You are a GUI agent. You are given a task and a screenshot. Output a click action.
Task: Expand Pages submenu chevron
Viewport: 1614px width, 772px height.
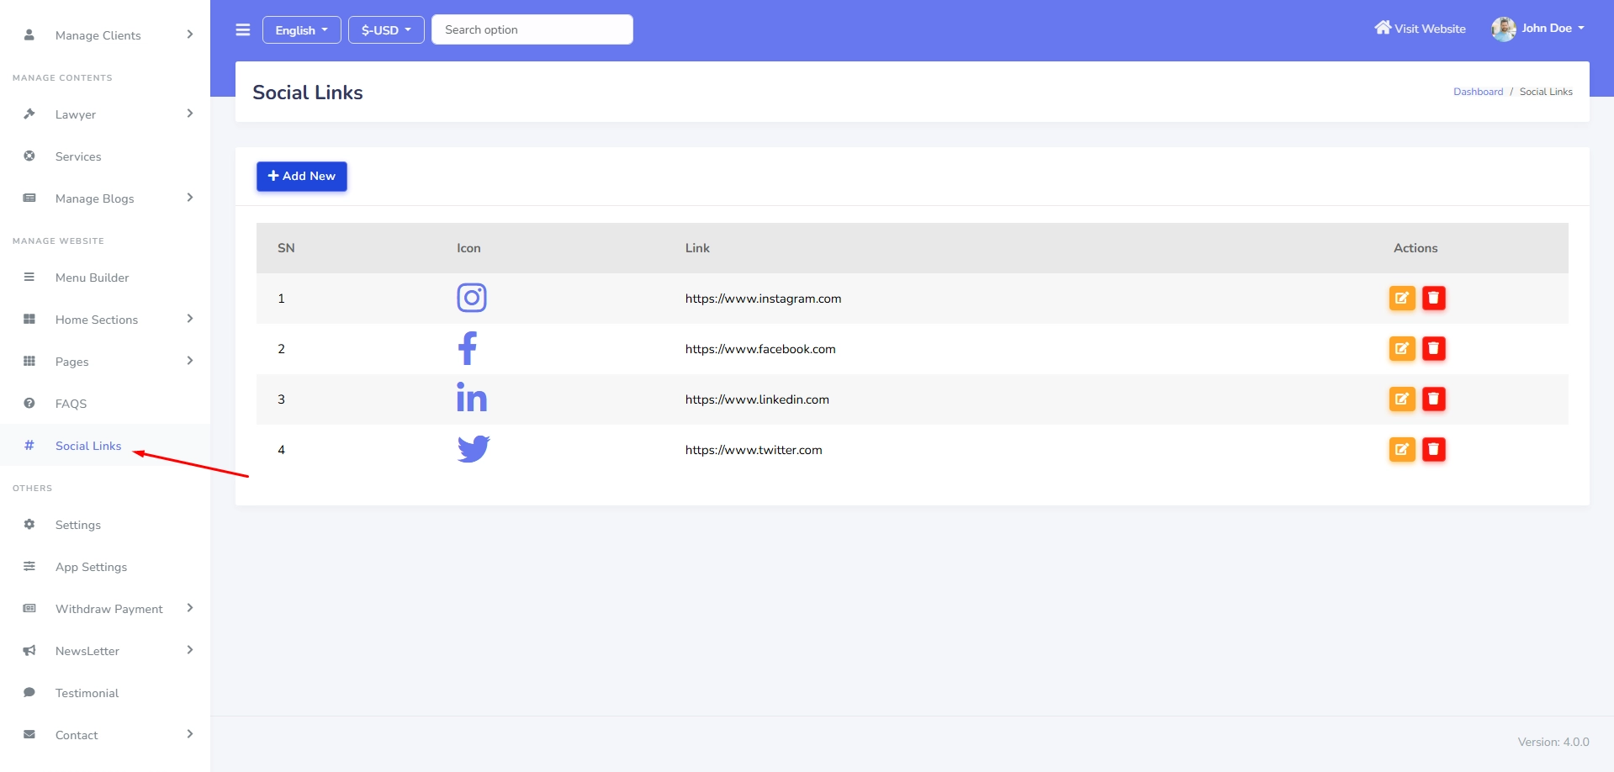(190, 361)
